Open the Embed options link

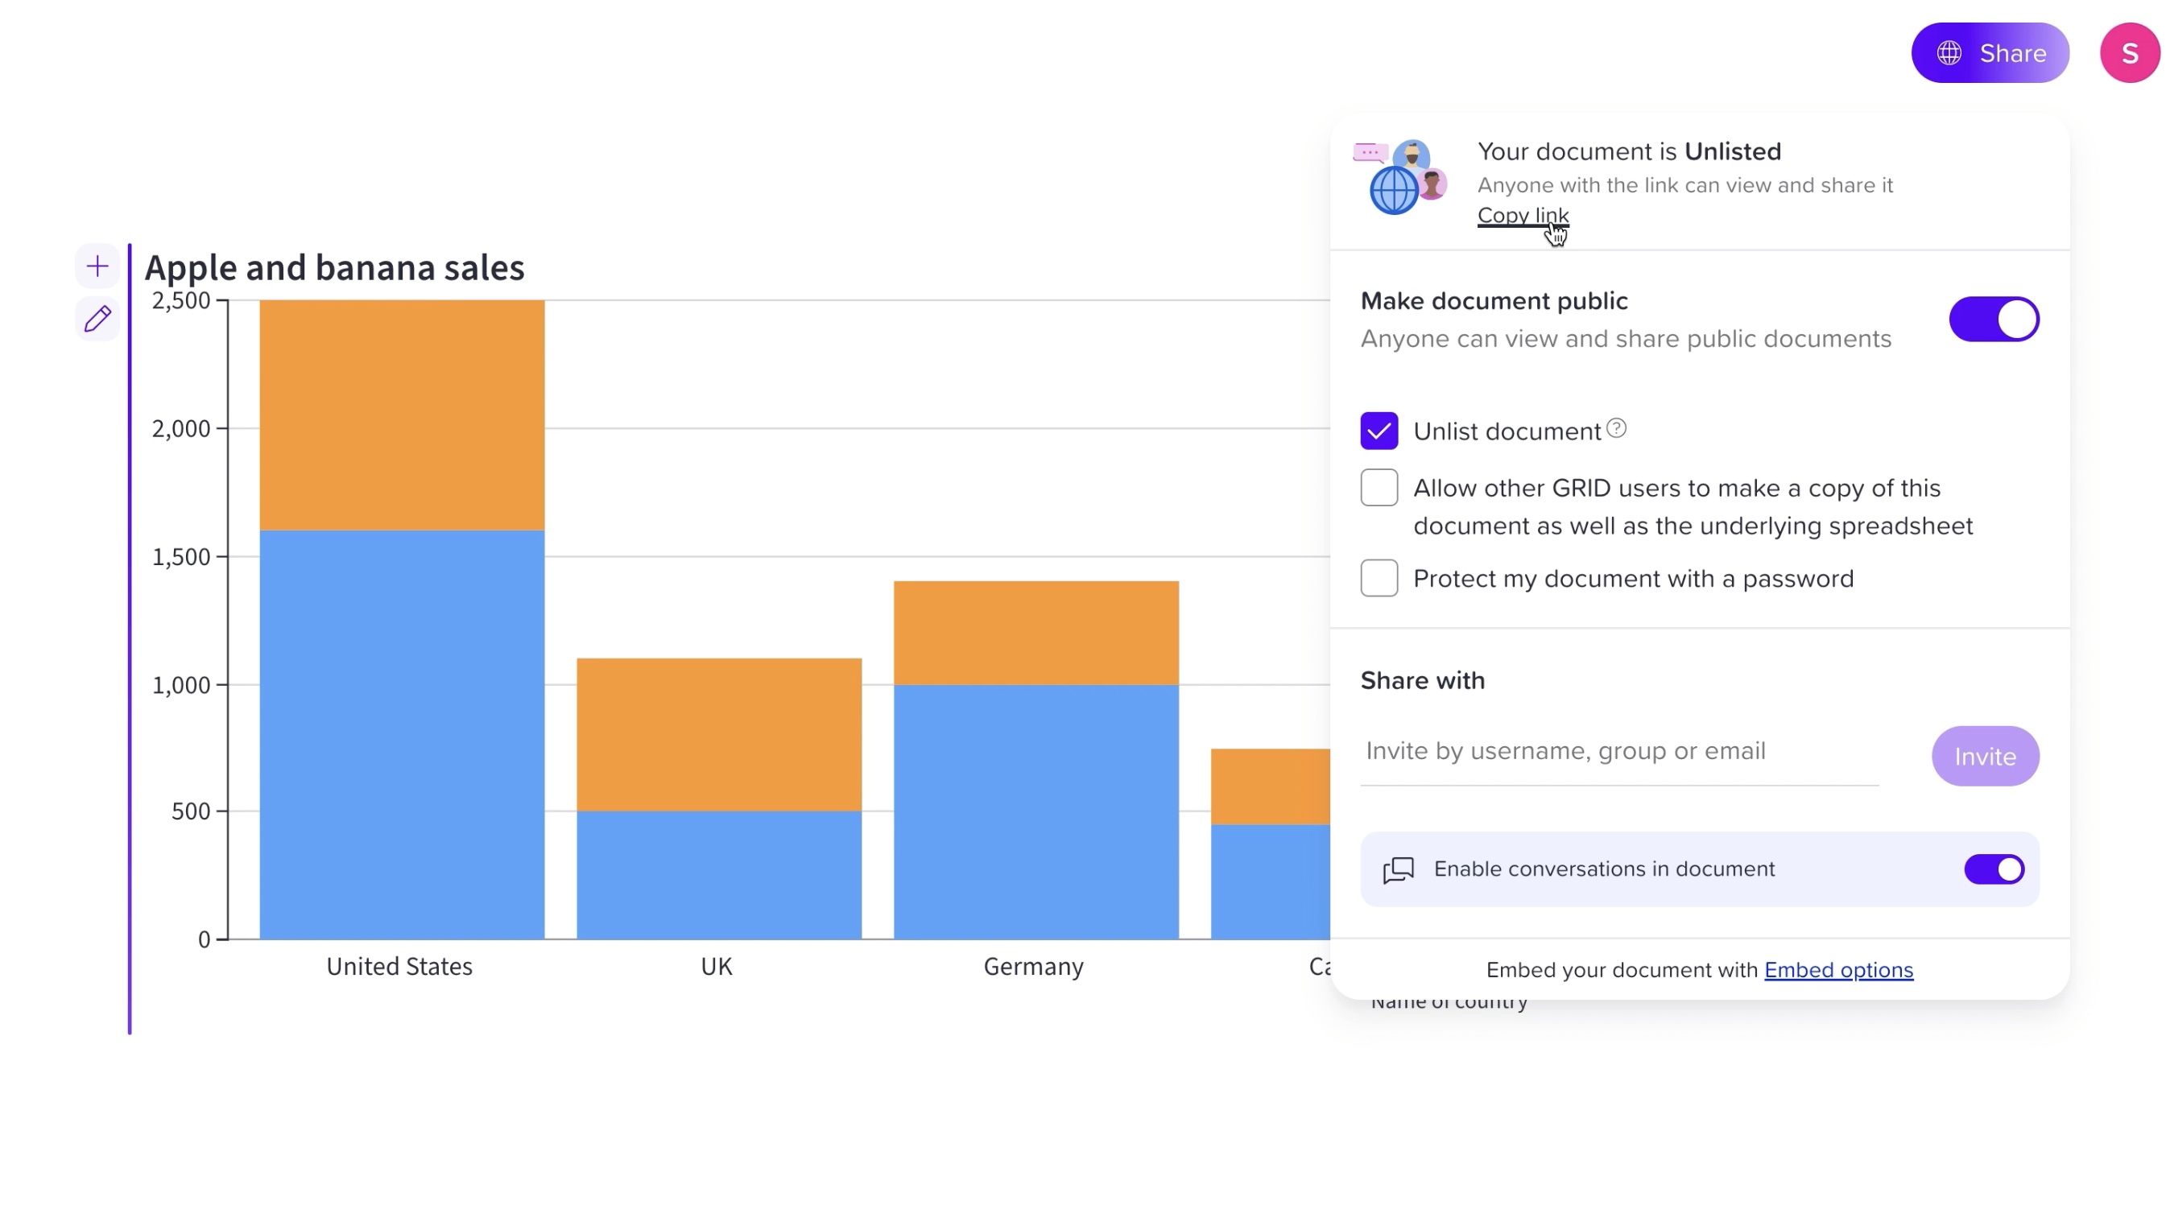coord(1839,970)
